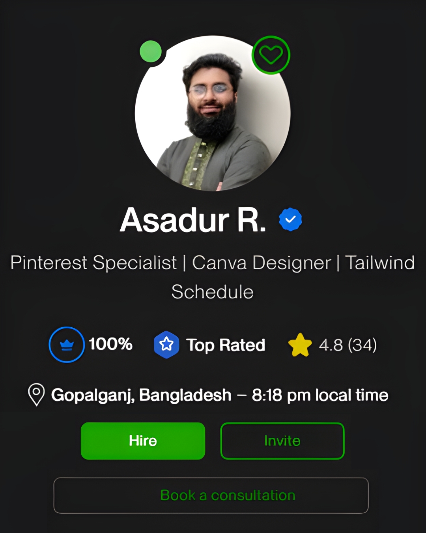
Task: Click the Top Rated label
Action: point(226,345)
